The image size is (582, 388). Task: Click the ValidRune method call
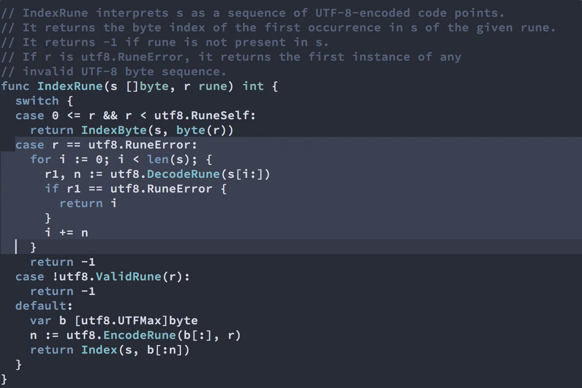click(128, 277)
